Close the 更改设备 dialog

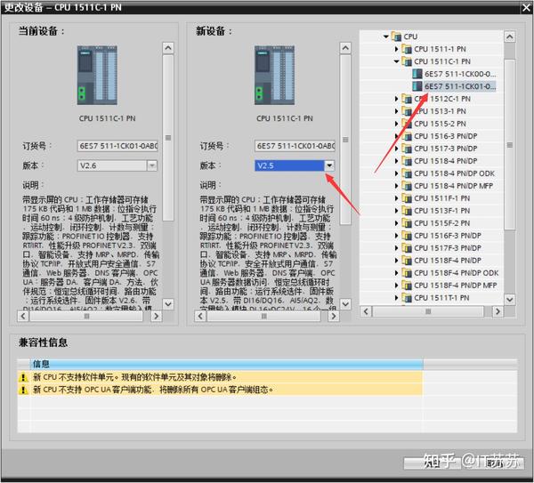tap(527, 8)
